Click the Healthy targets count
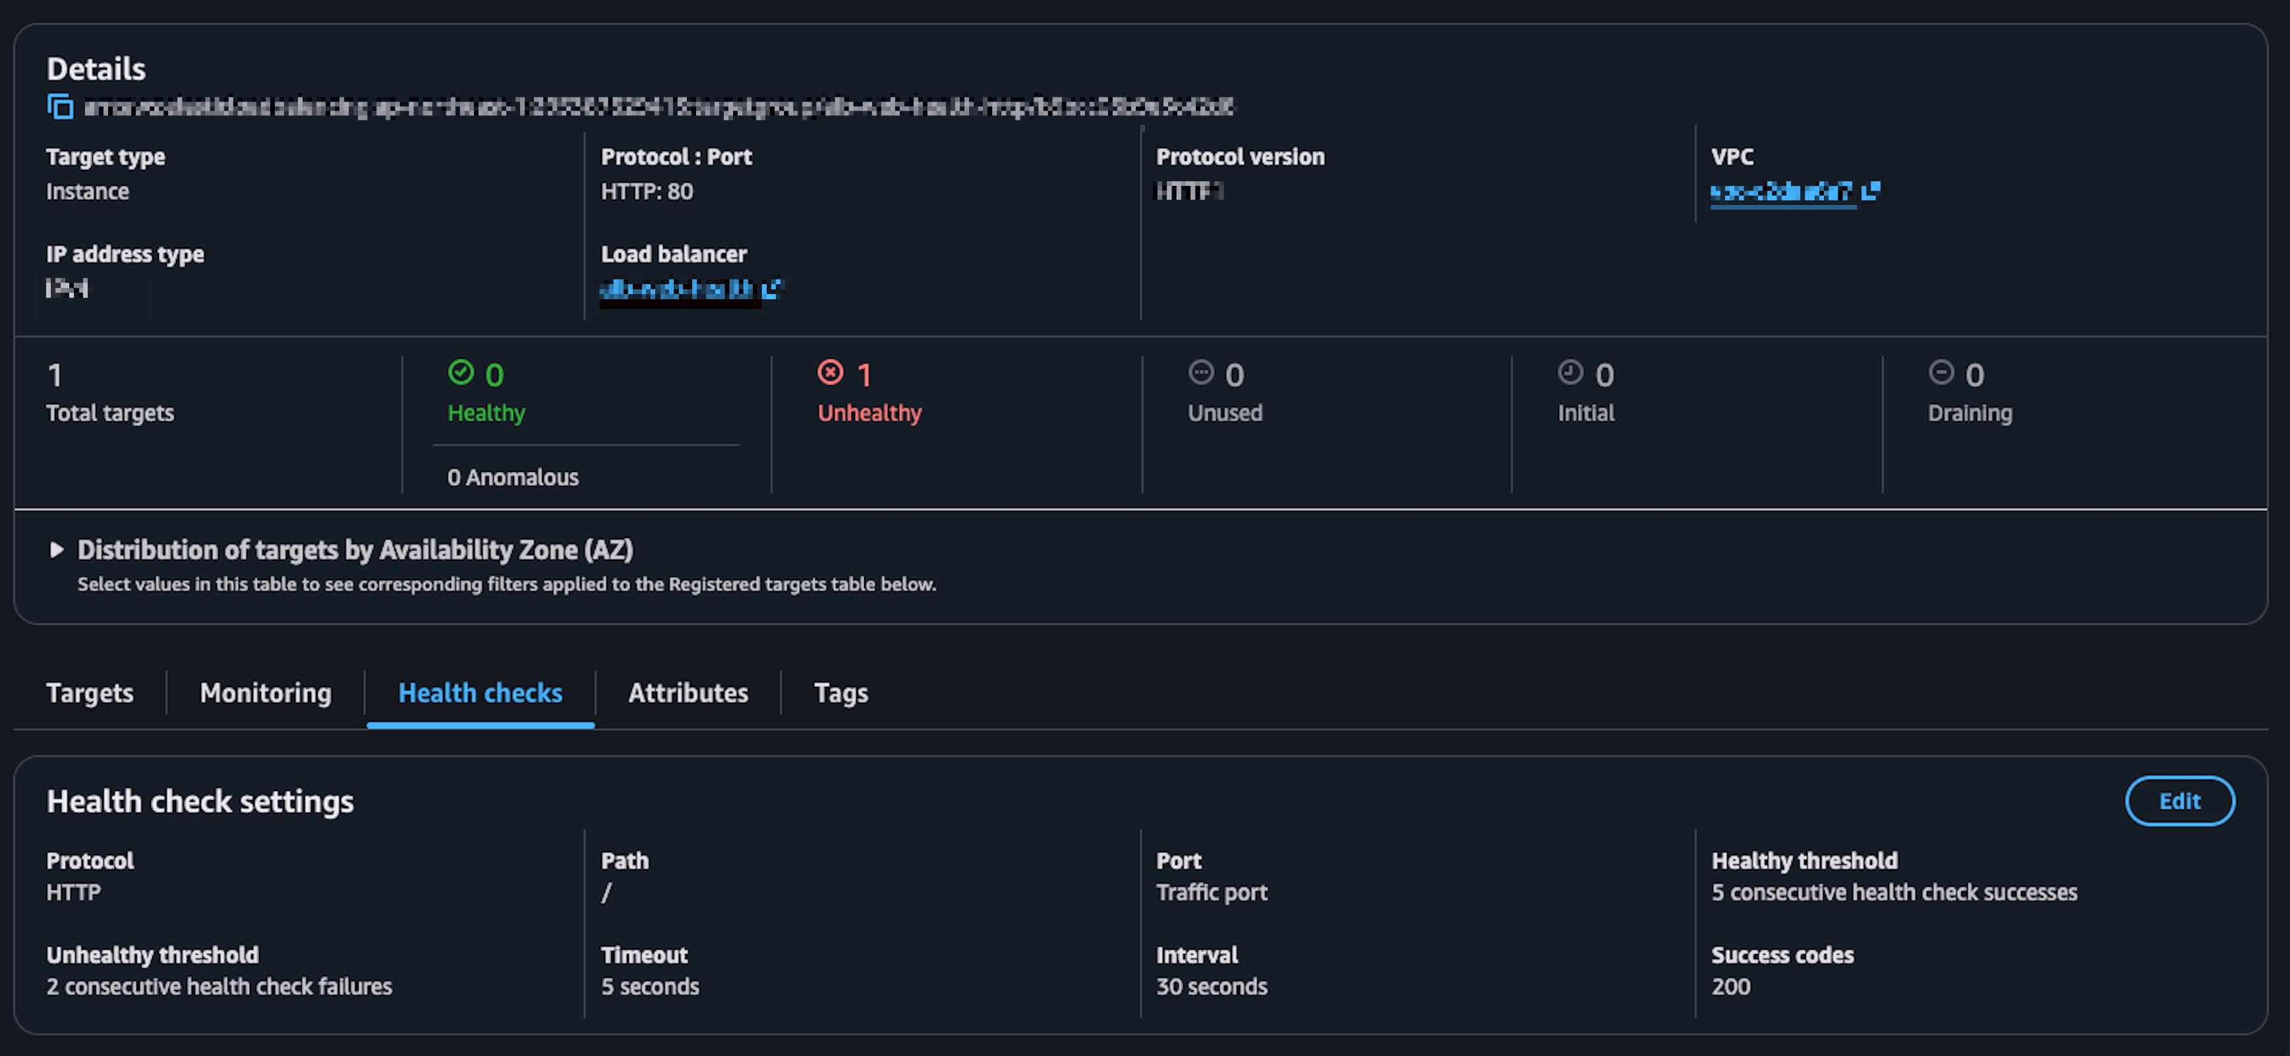Viewport: 2290px width, 1056px height. click(x=494, y=375)
